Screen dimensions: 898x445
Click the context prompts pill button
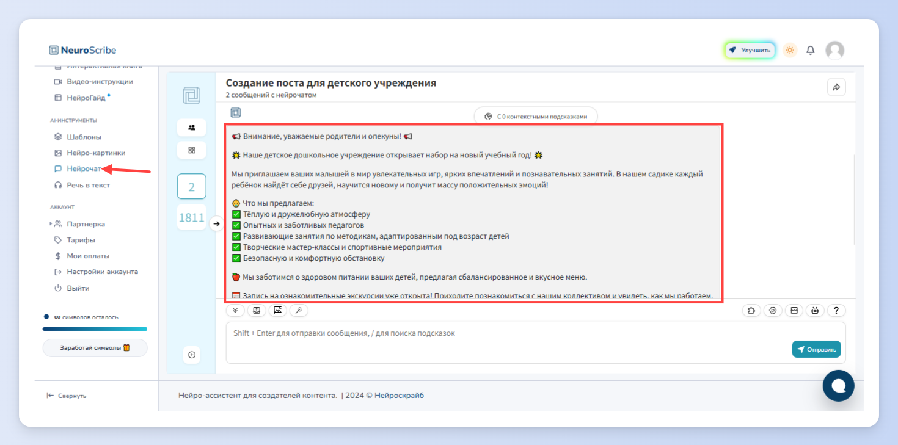pos(536,116)
